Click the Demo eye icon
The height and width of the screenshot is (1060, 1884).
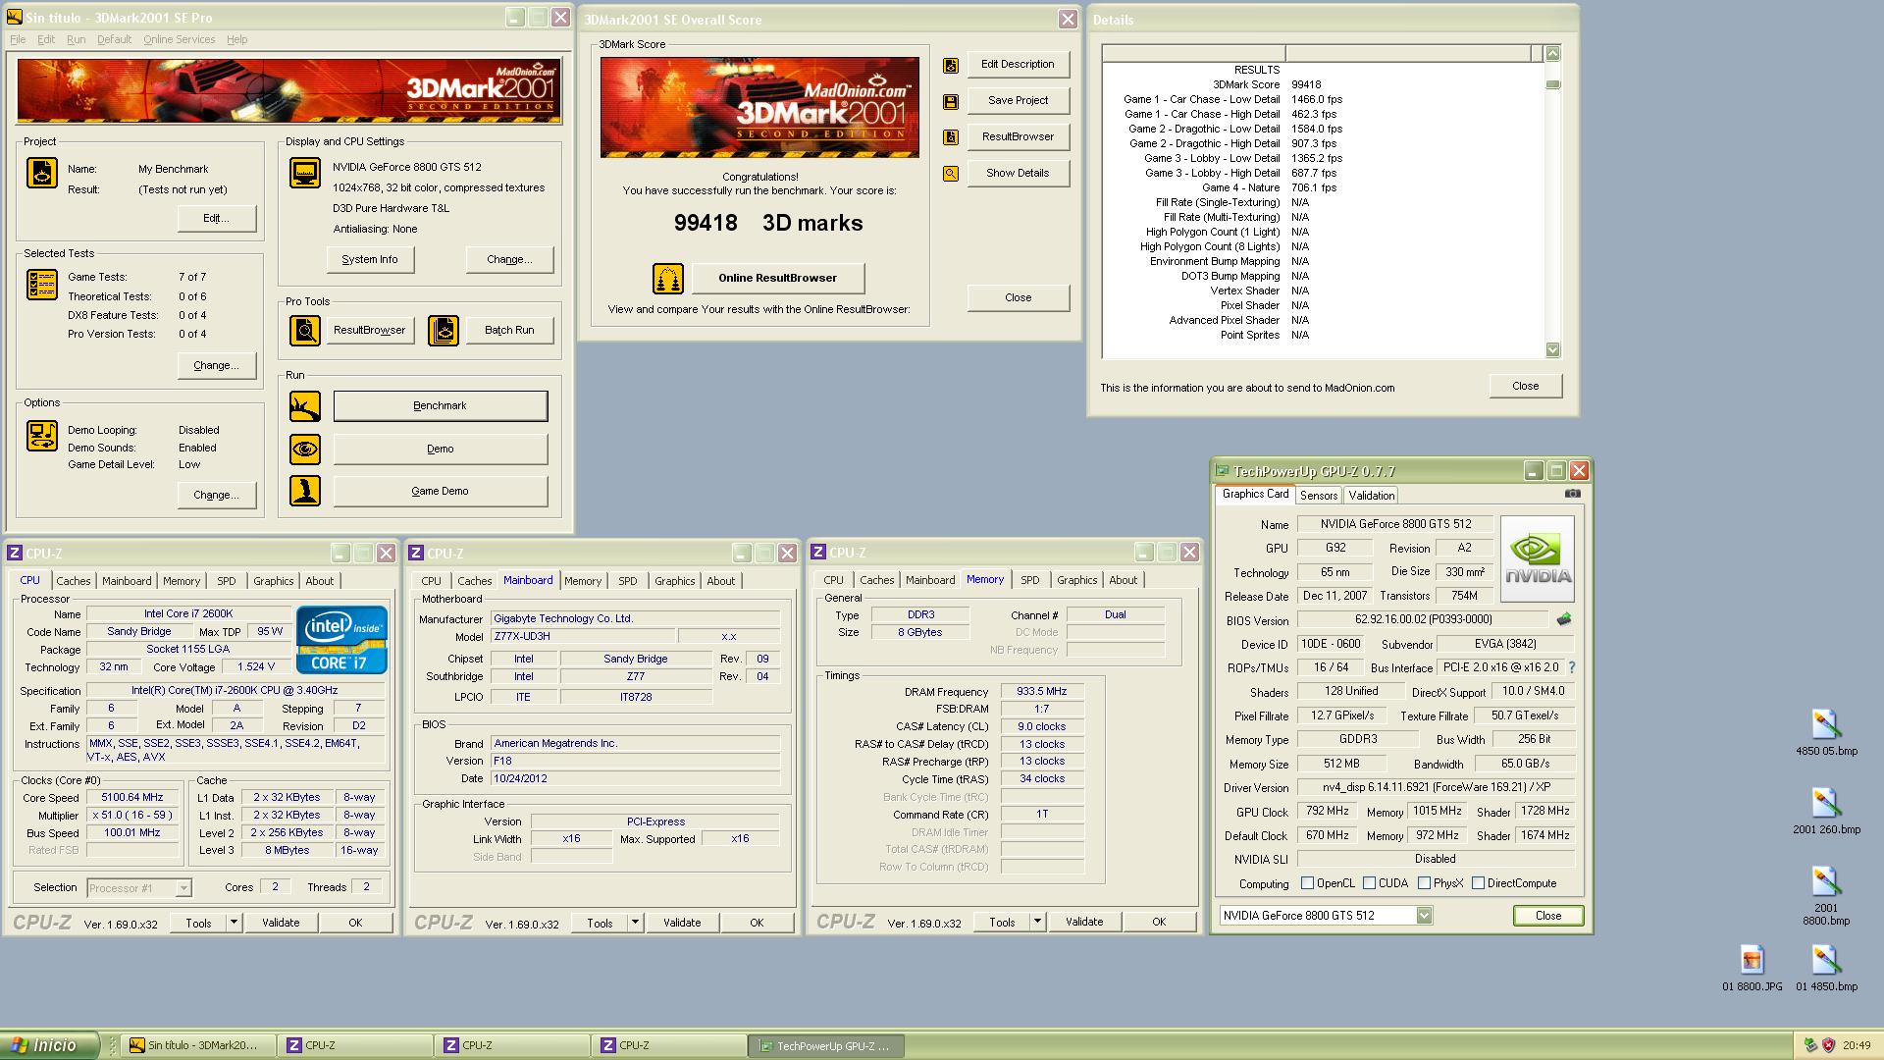point(305,450)
